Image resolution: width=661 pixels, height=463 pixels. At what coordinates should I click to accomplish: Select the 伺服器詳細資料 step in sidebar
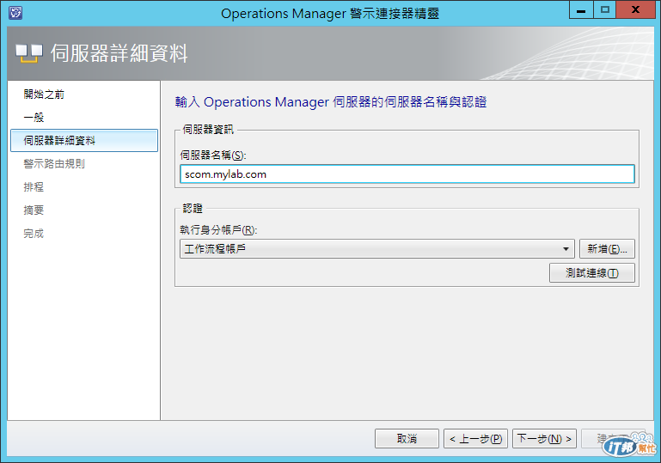pos(84,140)
